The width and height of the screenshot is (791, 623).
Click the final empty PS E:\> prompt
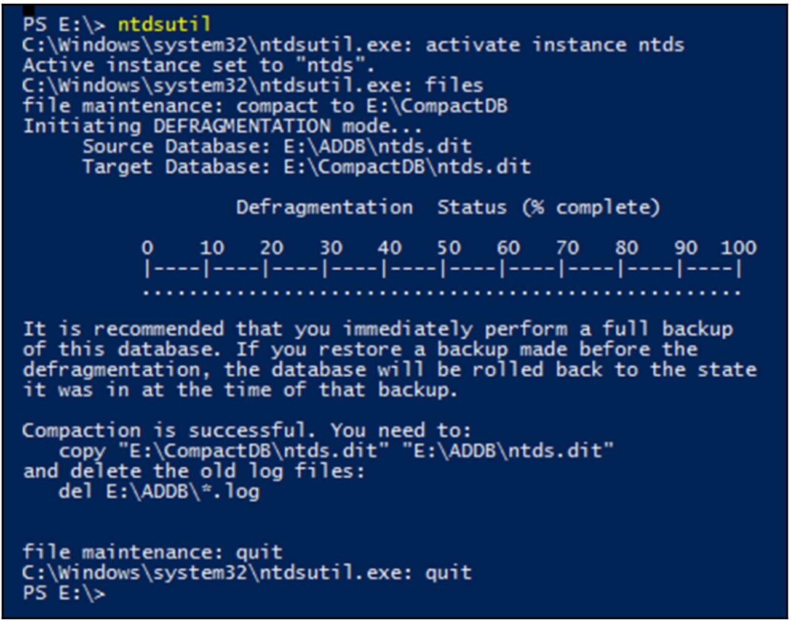tap(64, 593)
